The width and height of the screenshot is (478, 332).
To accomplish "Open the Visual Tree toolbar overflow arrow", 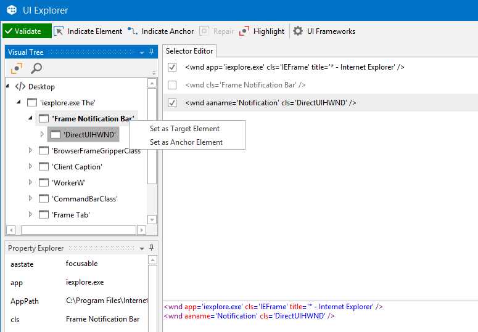I will coord(154,73).
